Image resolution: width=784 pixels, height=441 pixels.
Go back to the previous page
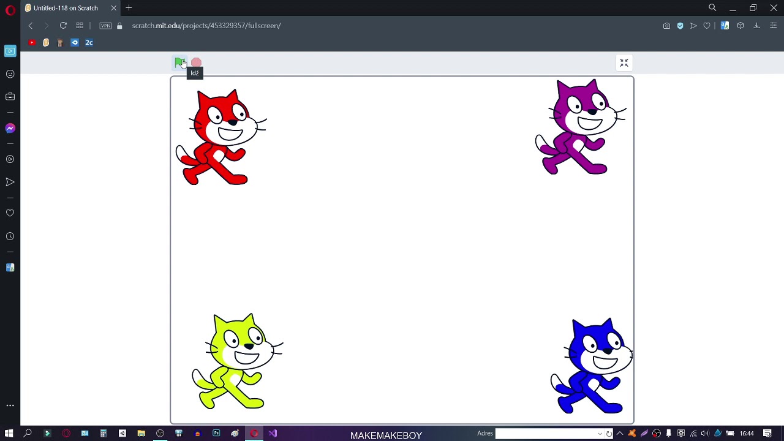click(31, 26)
